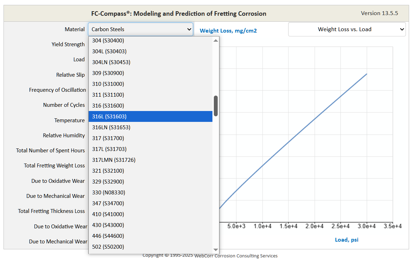Image resolution: width=414 pixels, height=263 pixels.
Task: Choose 304LN (S30453) material
Action: [x=150, y=62]
